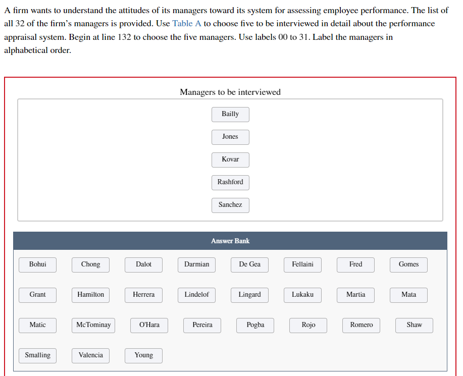The image size is (463, 376).
Task: Click the Kovar name chip
Action: [230, 160]
